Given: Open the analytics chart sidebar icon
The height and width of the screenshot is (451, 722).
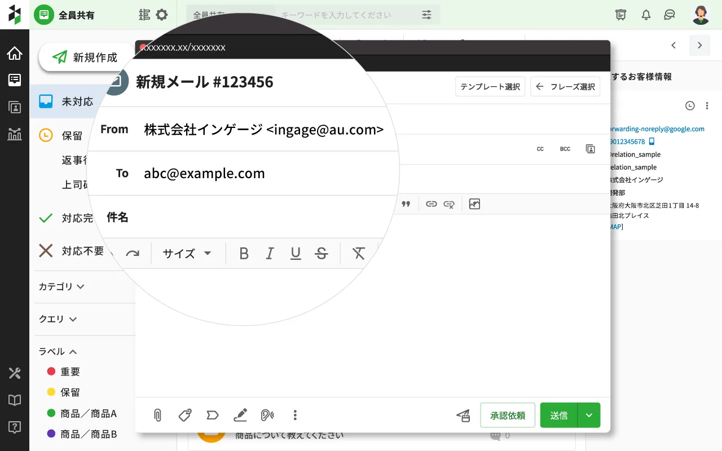Looking at the screenshot, I should coord(15,134).
